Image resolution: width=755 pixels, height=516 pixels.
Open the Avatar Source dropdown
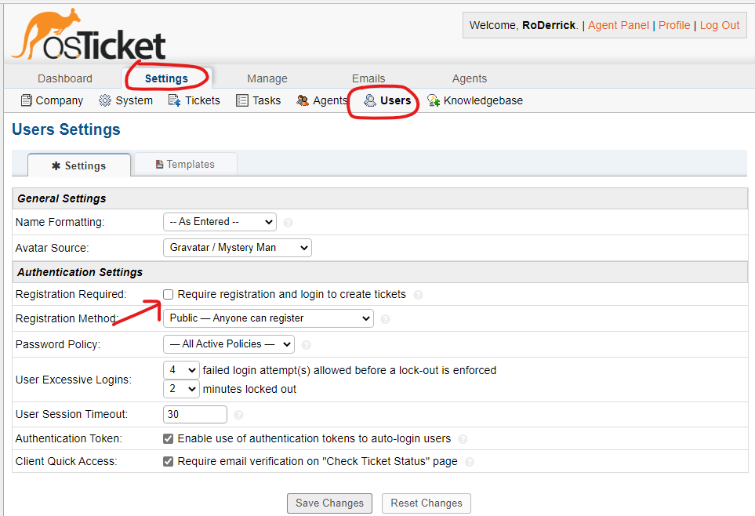pyautogui.click(x=238, y=248)
